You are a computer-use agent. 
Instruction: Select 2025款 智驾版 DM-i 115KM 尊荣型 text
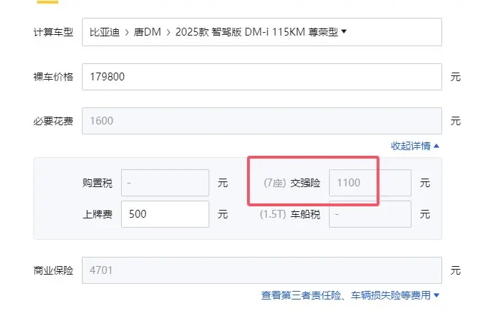tap(257, 32)
